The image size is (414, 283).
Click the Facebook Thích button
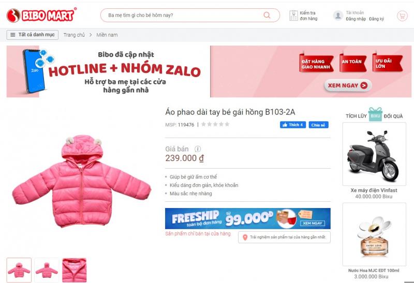[293, 125]
